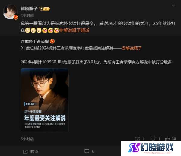Viewport: 181px width, 156px height.
Task: Open 解说瓶子超话 topic link
Action: 76,30
